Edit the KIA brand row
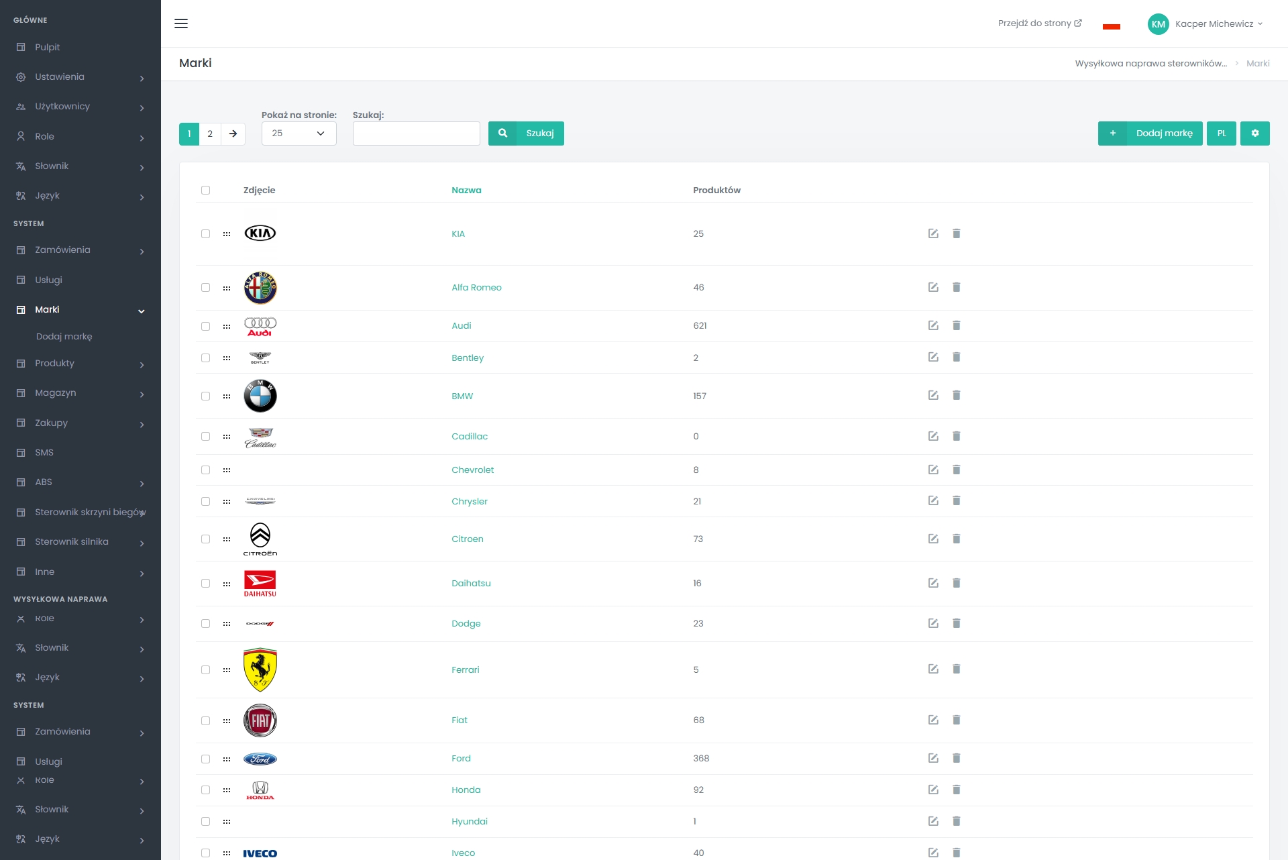The height and width of the screenshot is (860, 1288). [933, 233]
